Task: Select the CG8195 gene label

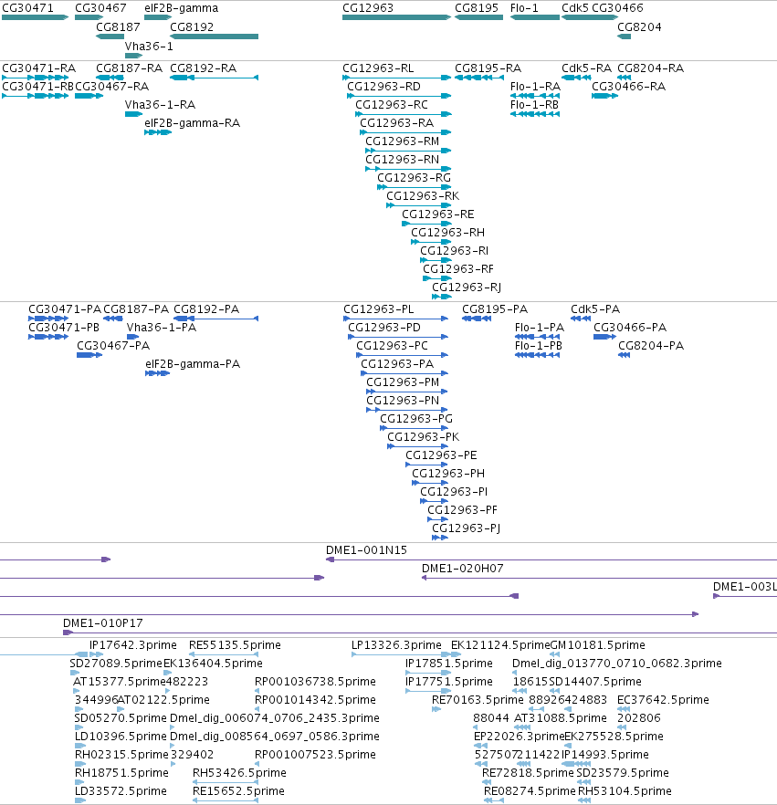Action: pos(477,7)
